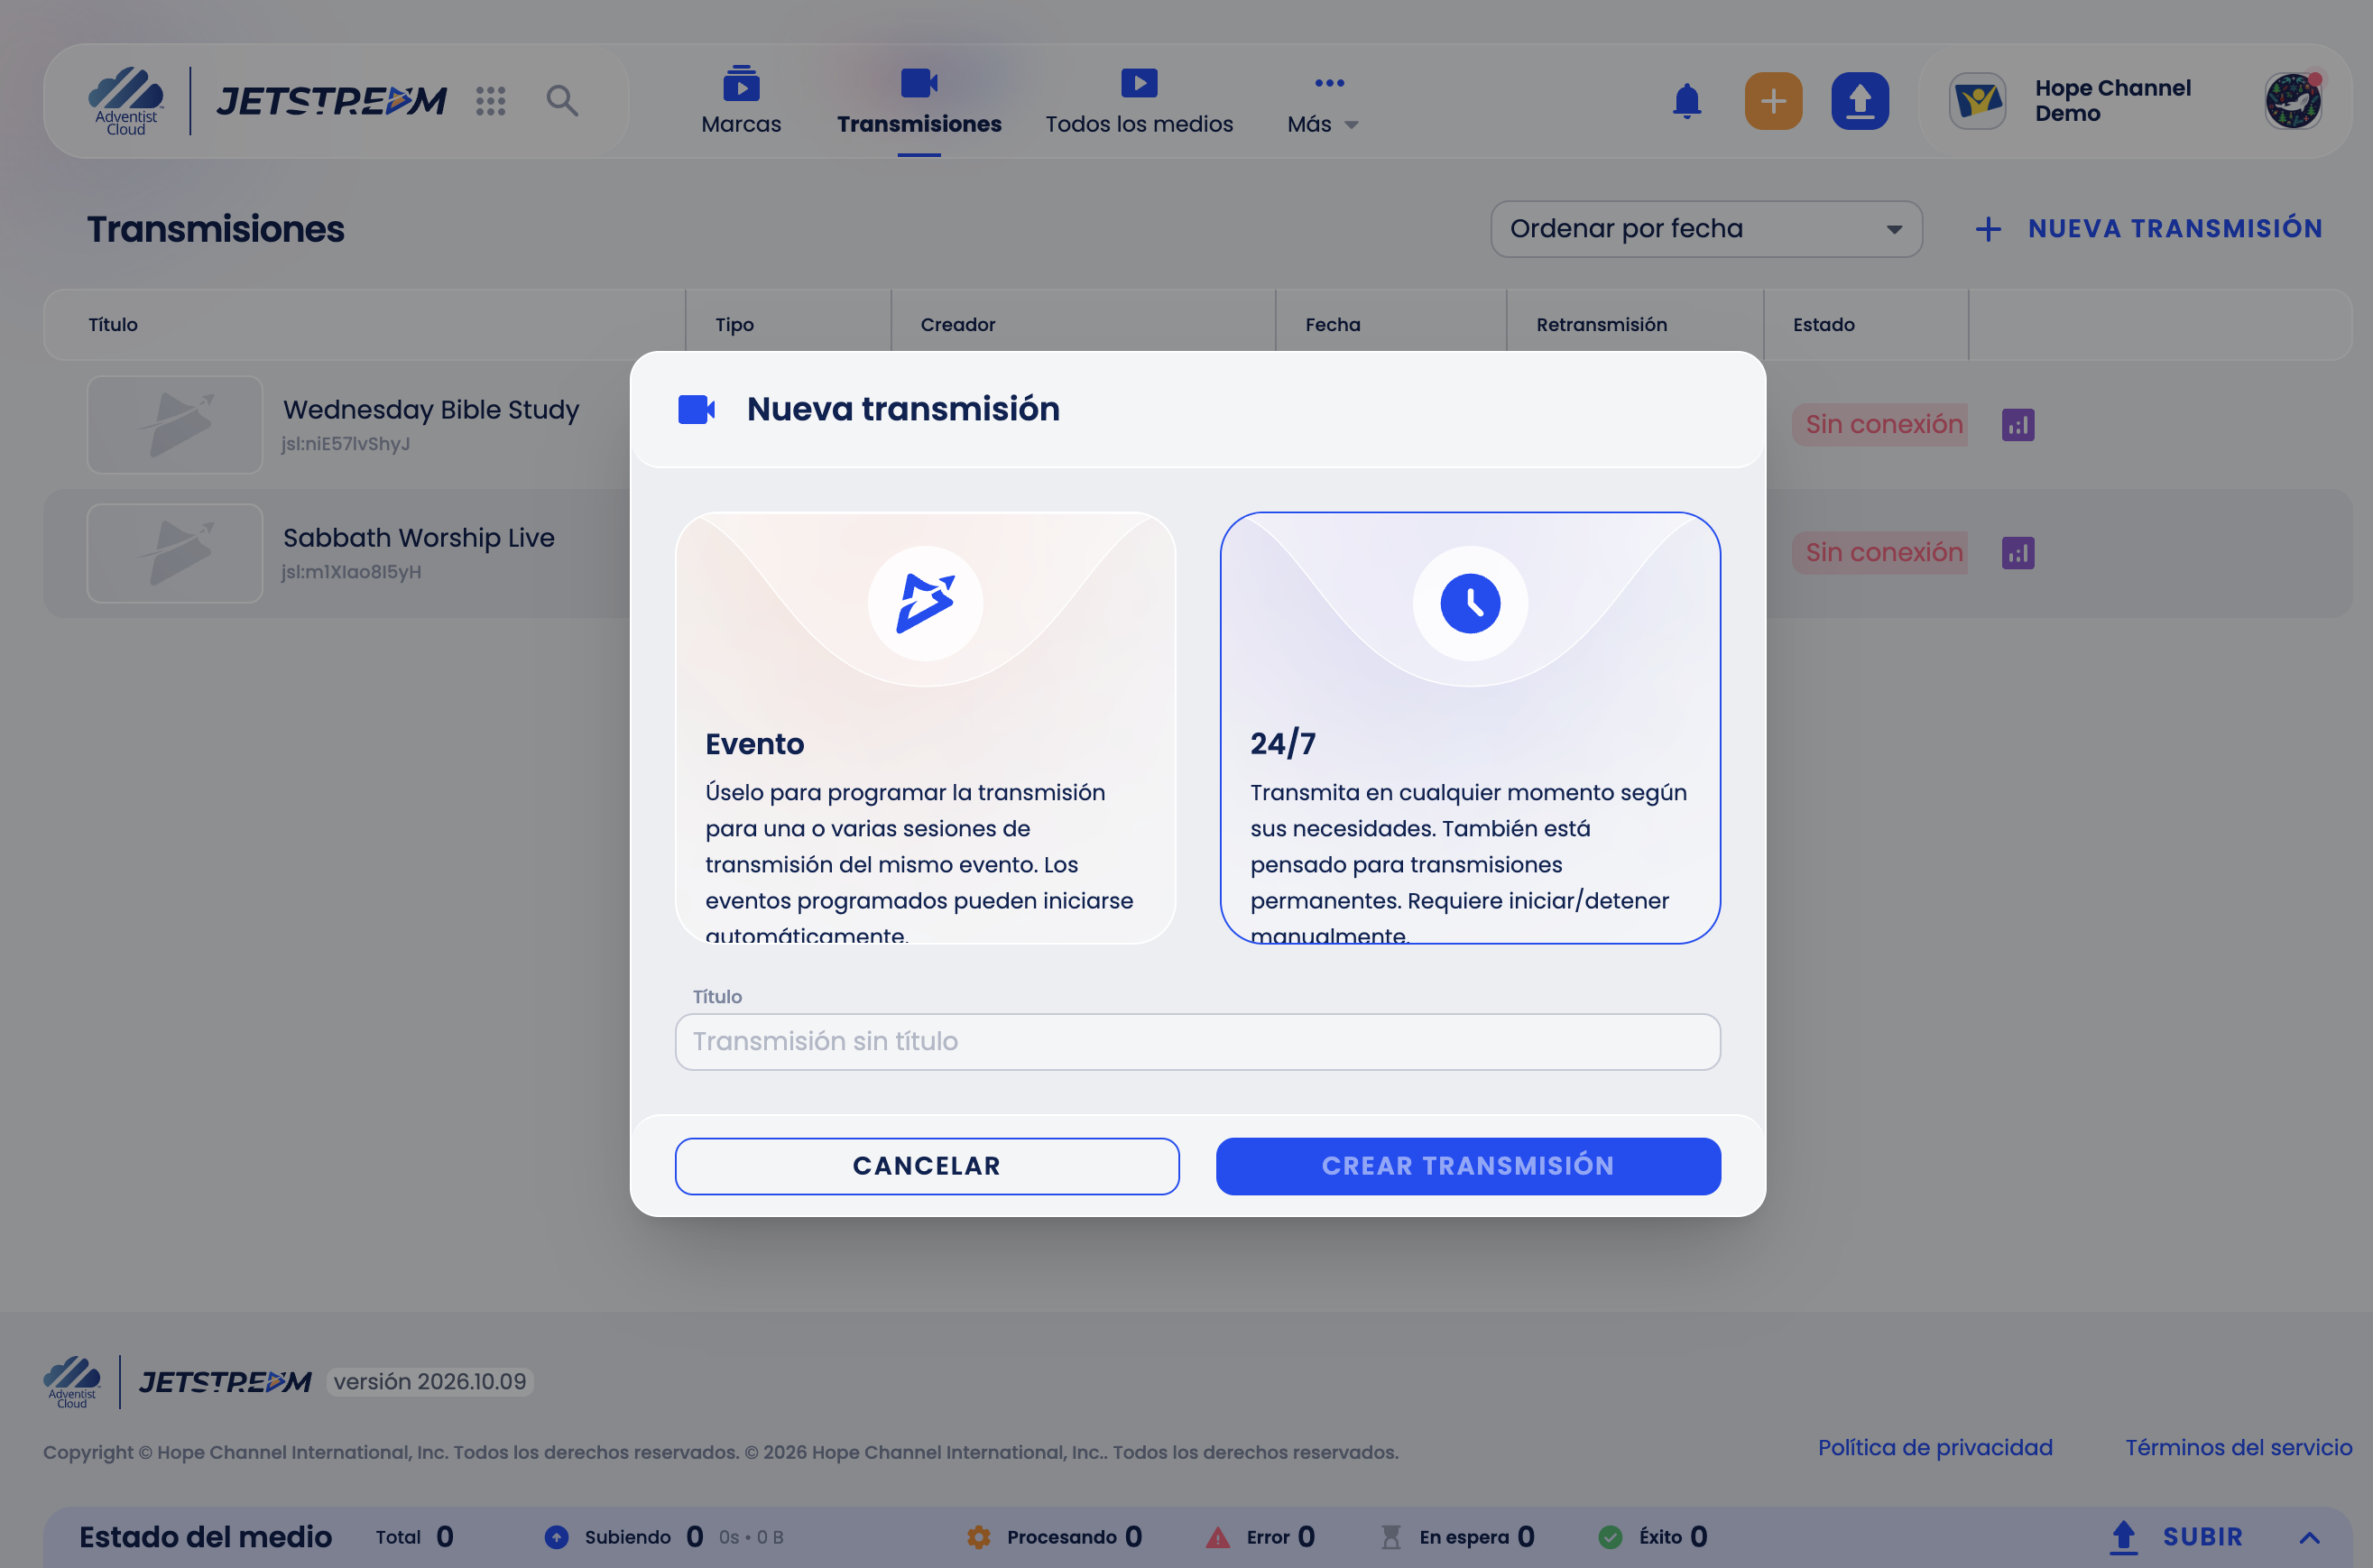Open the Ordenar por fecha dropdown

point(1706,229)
